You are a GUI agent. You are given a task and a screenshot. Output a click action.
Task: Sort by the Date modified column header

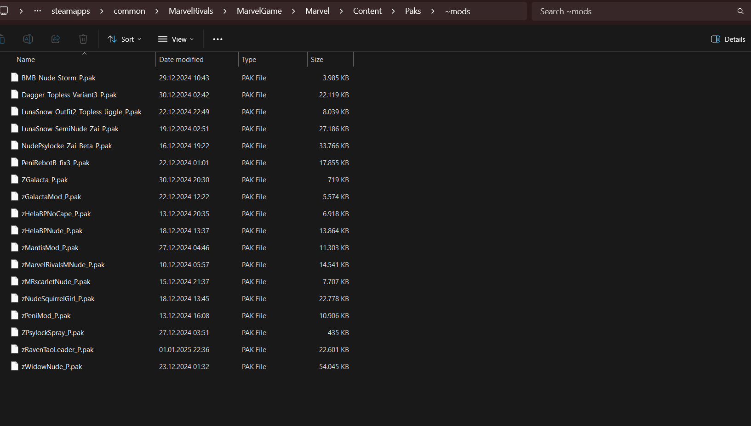point(181,59)
